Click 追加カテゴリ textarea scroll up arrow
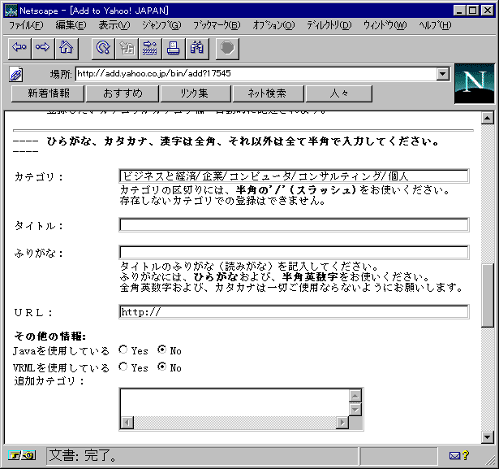This screenshot has height=469, width=499. pos(355,396)
